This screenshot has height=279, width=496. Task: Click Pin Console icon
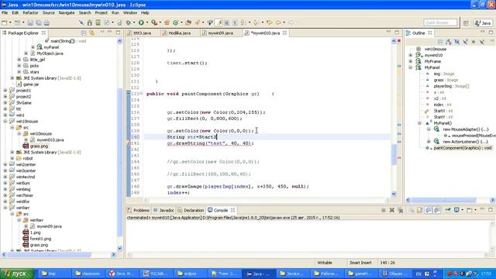448,210
